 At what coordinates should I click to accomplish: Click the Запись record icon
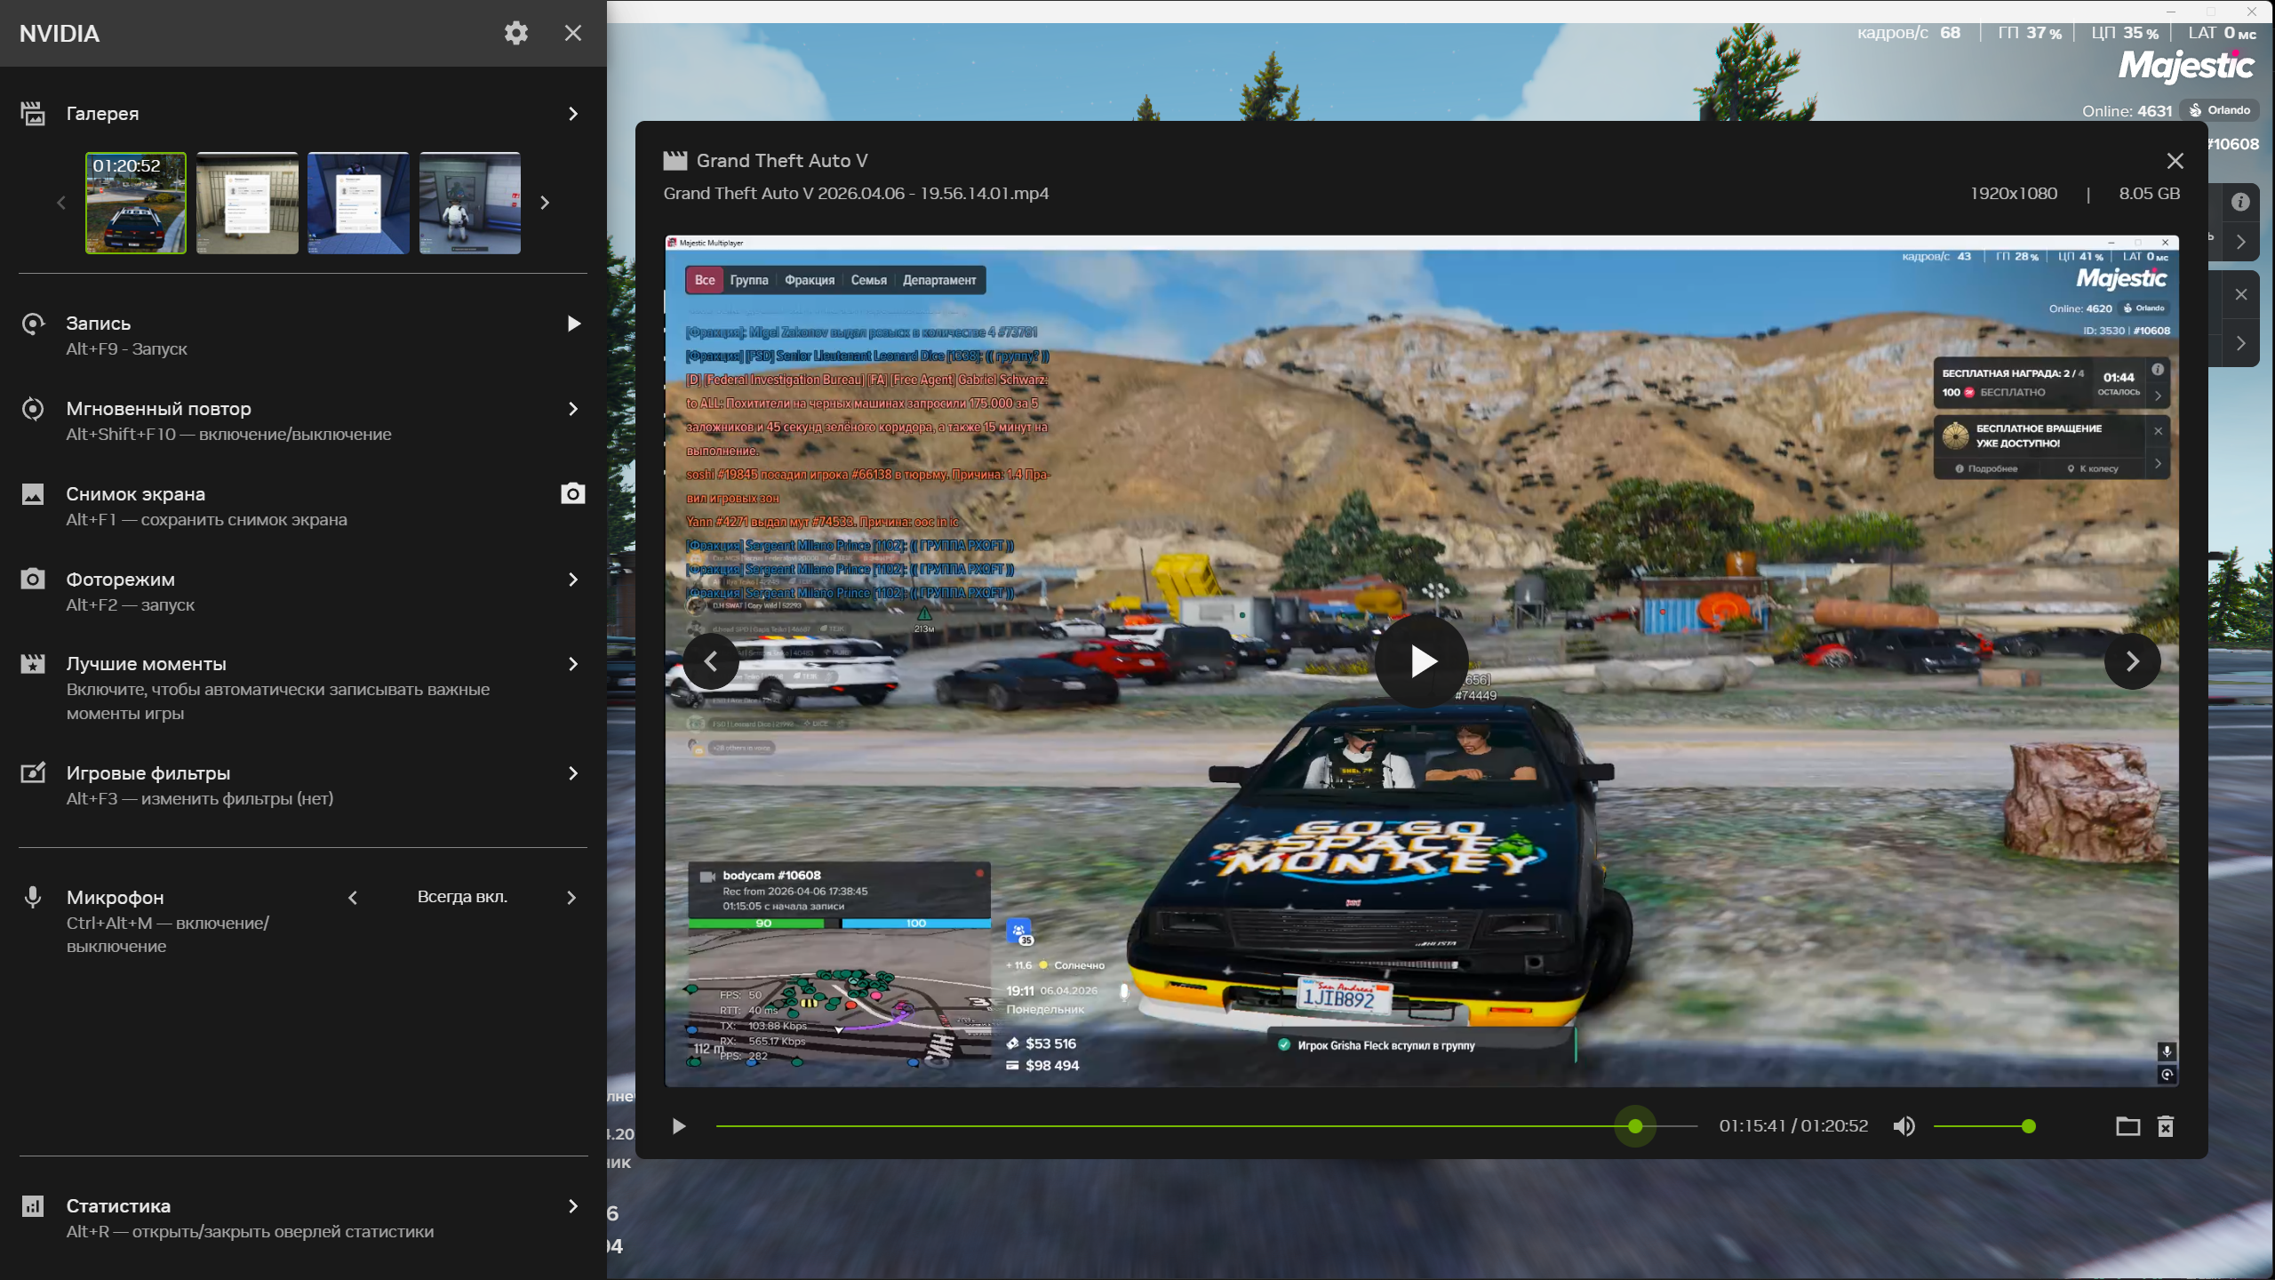click(x=33, y=324)
